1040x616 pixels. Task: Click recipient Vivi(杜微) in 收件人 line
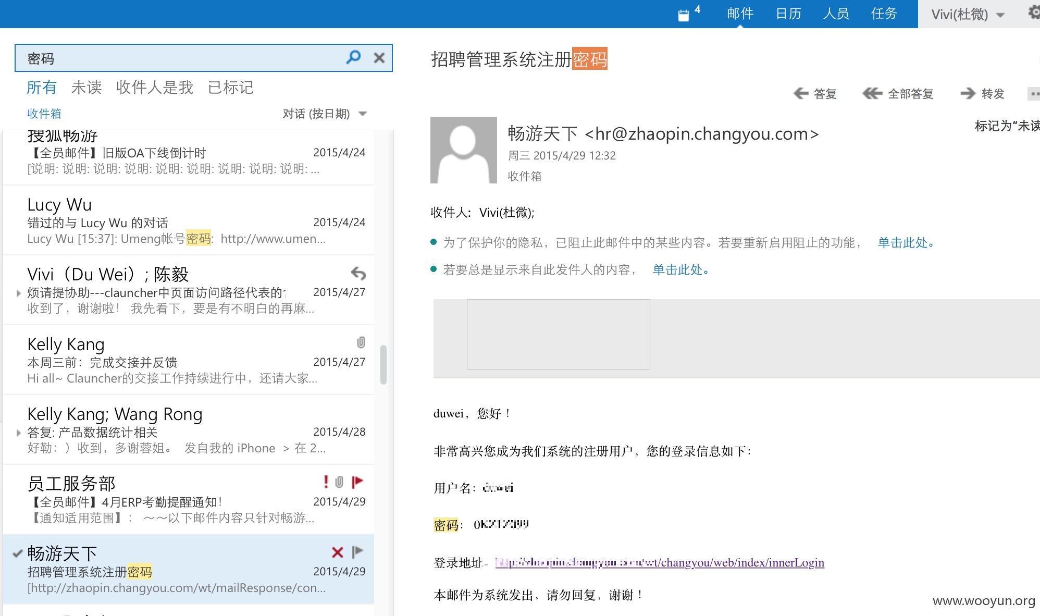click(506, 213)
